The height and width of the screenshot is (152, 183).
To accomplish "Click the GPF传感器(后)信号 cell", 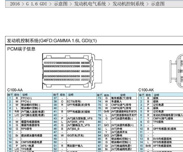I will coord(82,105).
